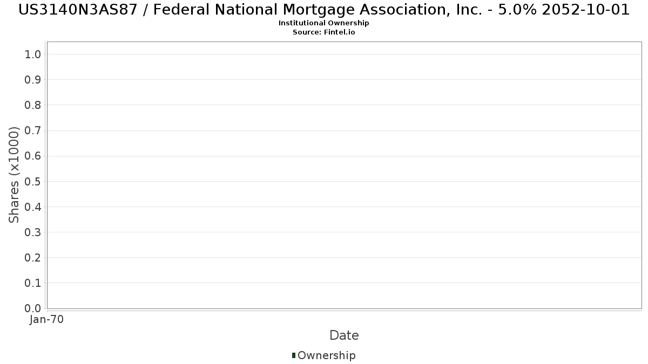Image resolution: width=648 pixels, height=364 pixels.
Task: Click the 0.8 y-axis tick label
Action: click(33, 105)
